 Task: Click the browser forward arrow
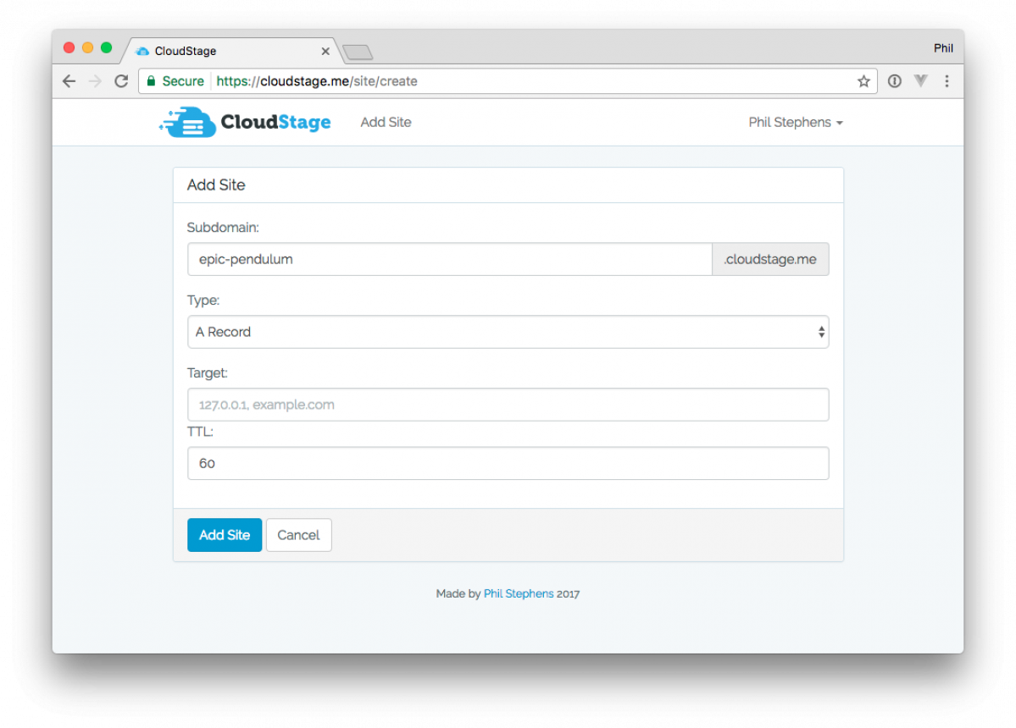pos(95,81)
